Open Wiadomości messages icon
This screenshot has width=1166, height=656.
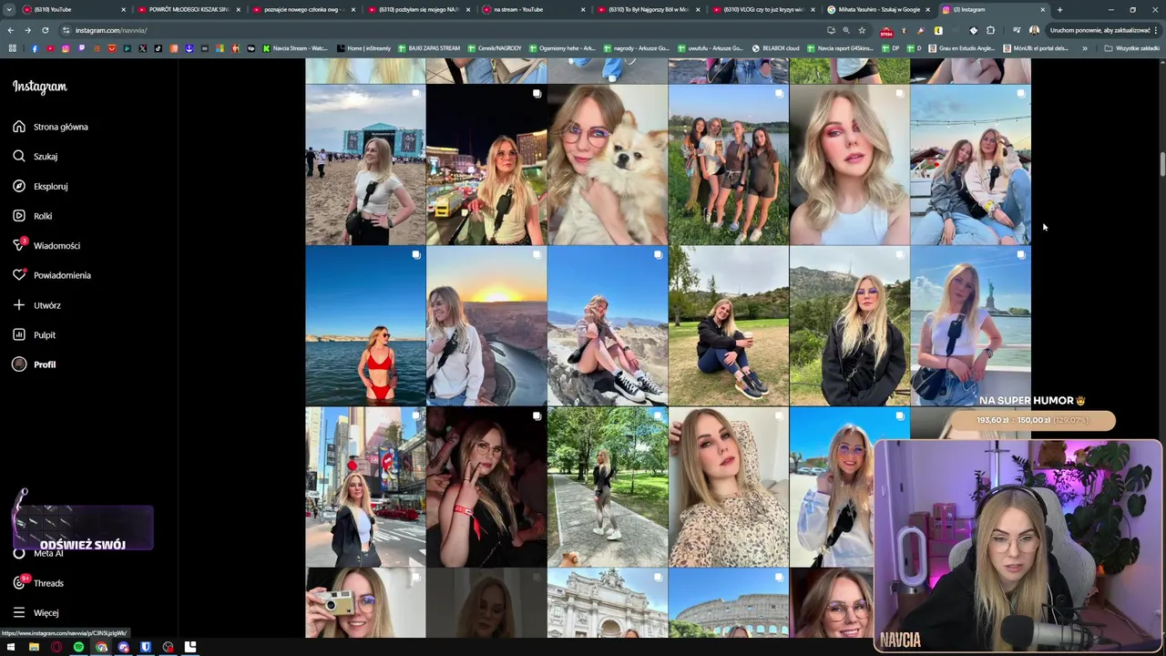19,245
